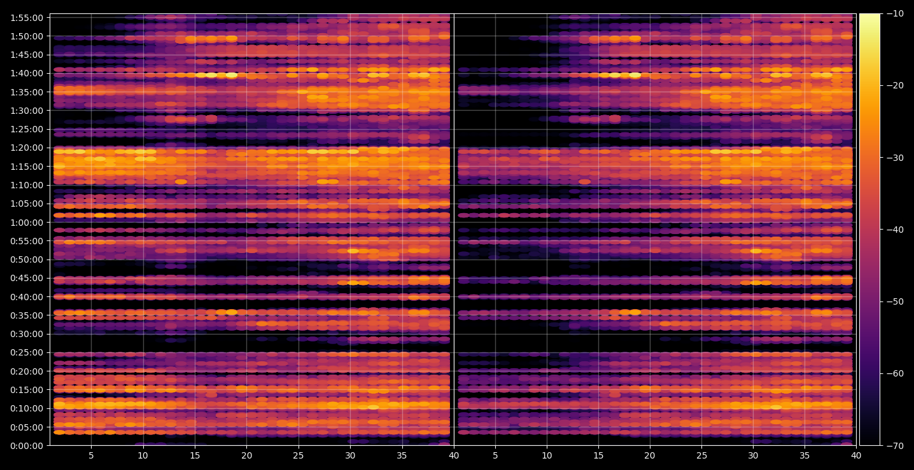Click the 0:55:00 y-axis tick label

(27, 241)
